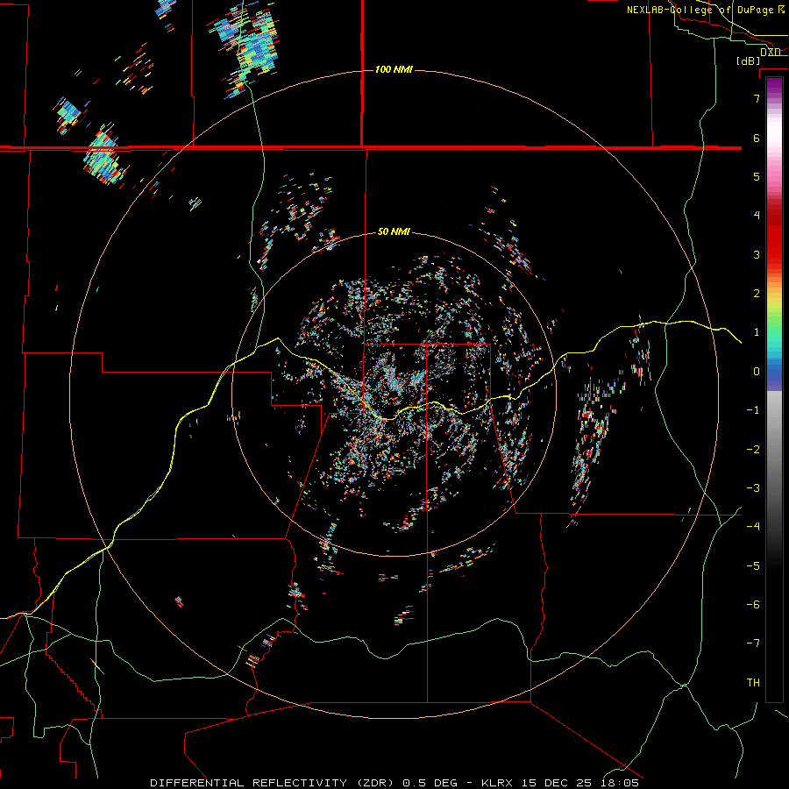Viewport: 789px width, 789px height.
Task: Click the 0 value on color scale
Action: [x=757, y=372]
